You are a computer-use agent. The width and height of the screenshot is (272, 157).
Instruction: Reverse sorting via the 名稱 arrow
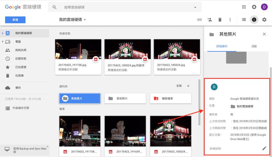pos(188,85)
